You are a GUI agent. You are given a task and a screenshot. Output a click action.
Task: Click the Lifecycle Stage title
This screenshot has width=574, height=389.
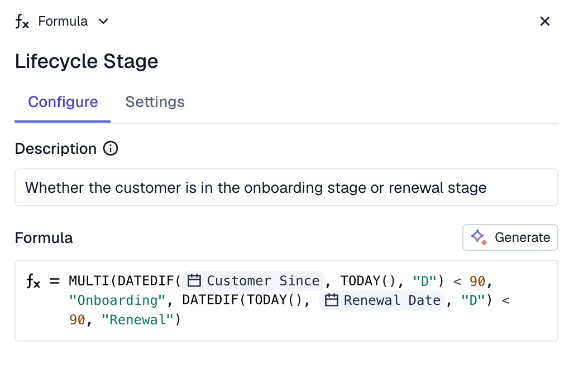pyautogui.click(x=87, y=61)
